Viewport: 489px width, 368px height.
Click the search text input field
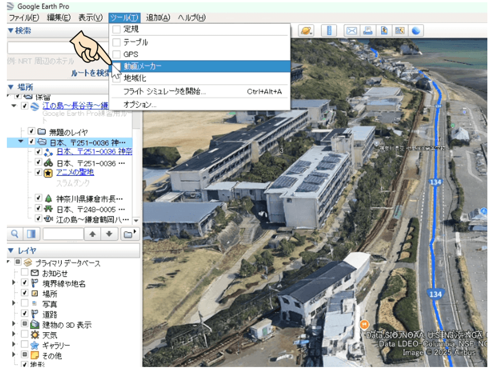coord(57,48)
